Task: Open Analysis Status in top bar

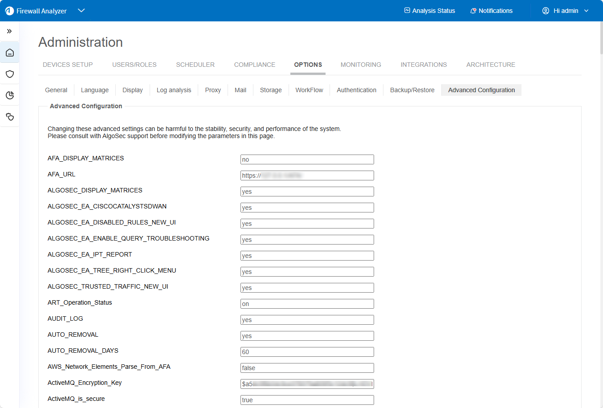Action: click(x=429, y=11)
